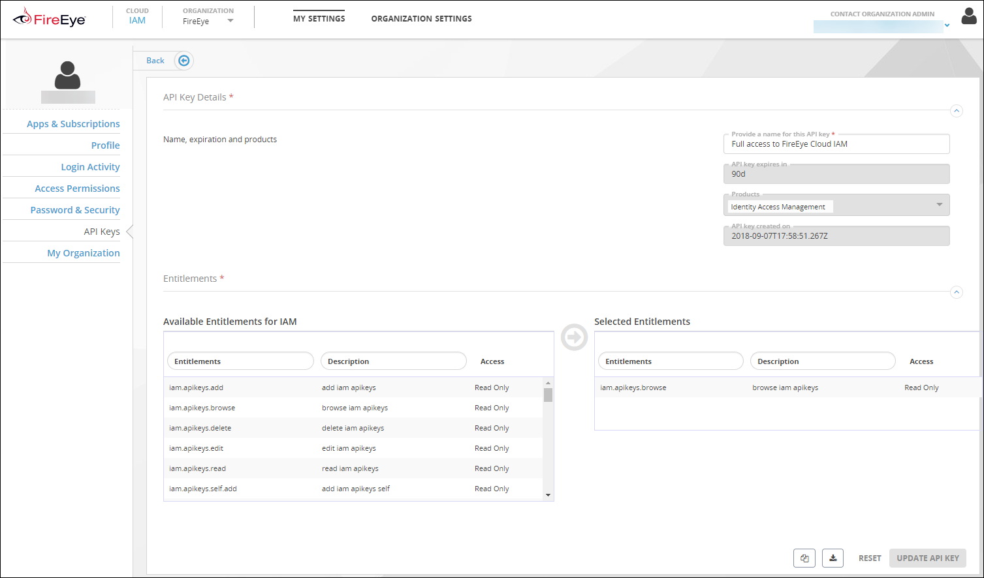Open Login Activity
The width and height of the screenshot is (984, 578).
[91, 167]
